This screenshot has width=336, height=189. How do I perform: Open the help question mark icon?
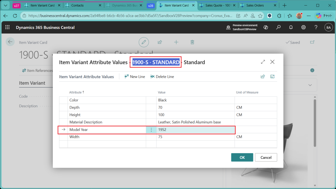point(316,28)
